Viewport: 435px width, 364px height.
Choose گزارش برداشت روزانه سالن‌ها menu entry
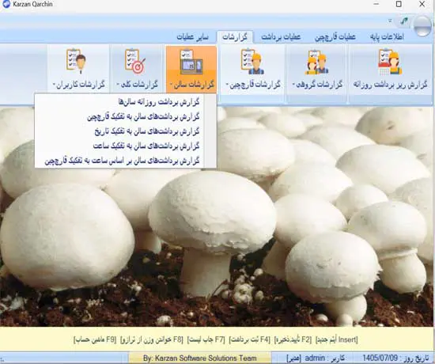[x=159, y=102]
